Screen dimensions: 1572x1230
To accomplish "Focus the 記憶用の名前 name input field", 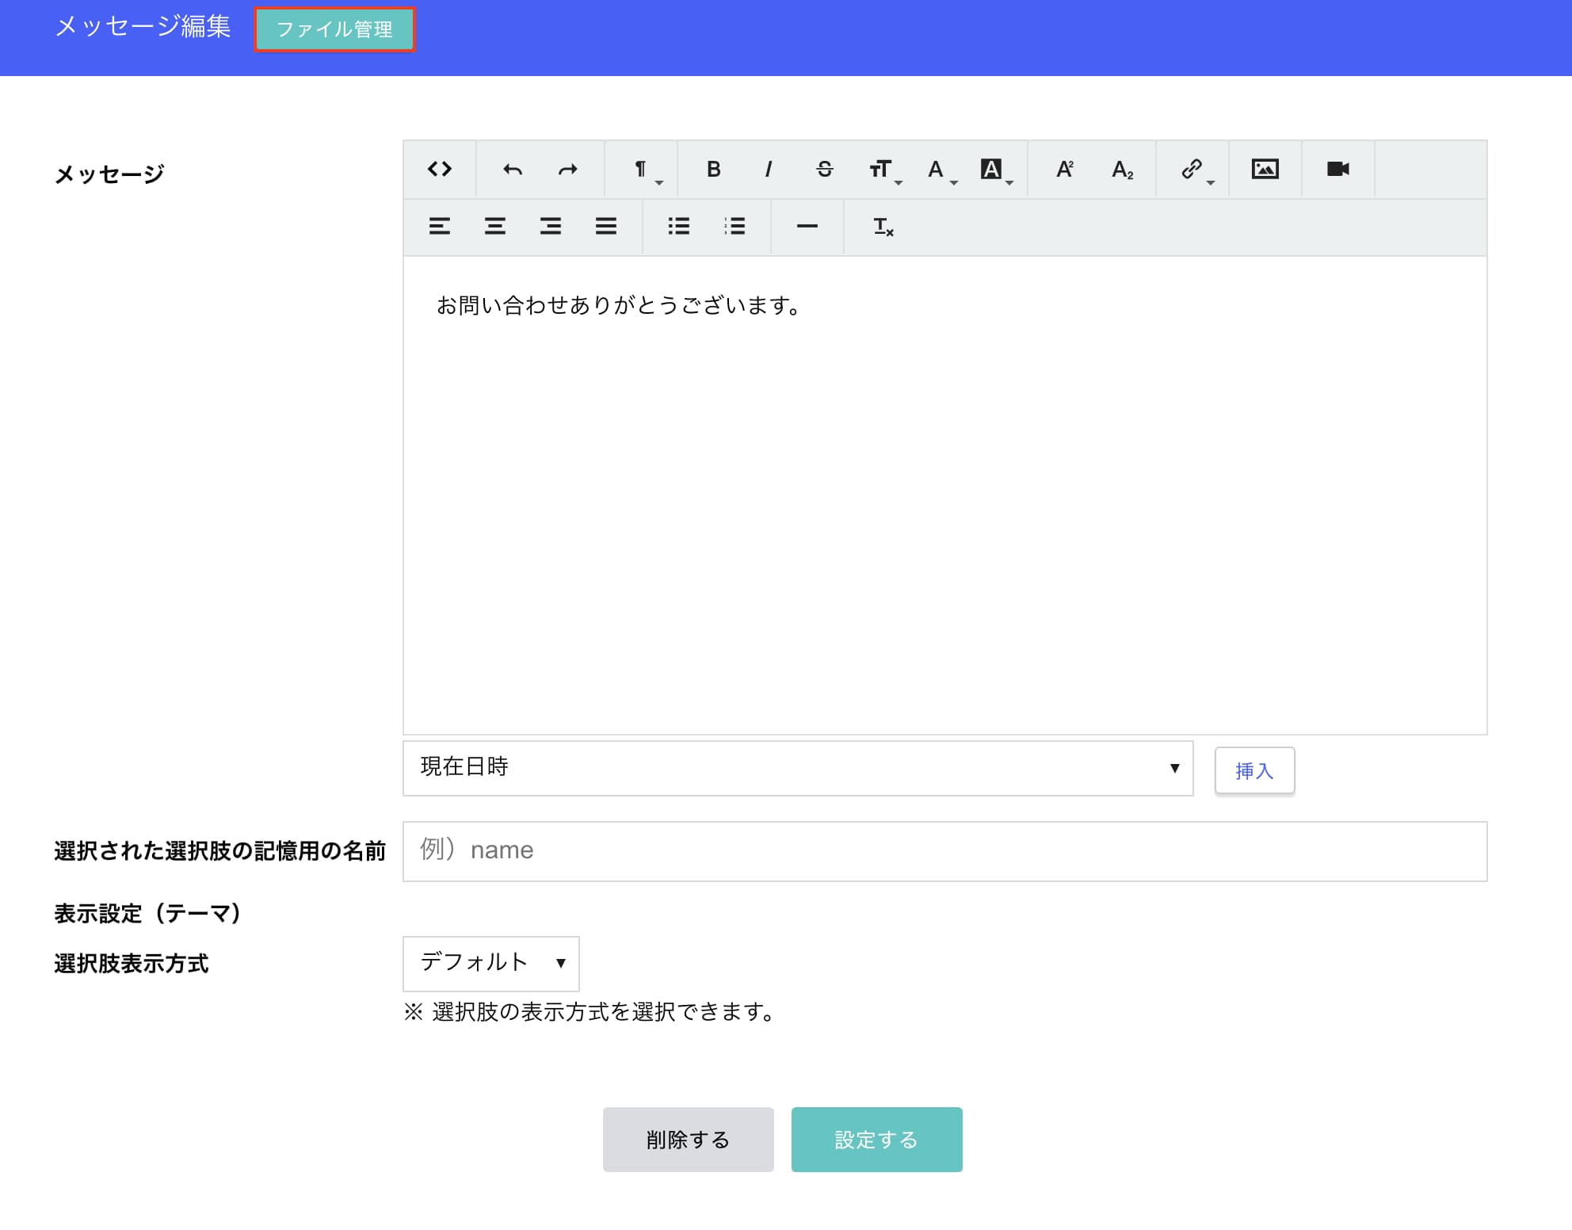I will coord(944,851).
